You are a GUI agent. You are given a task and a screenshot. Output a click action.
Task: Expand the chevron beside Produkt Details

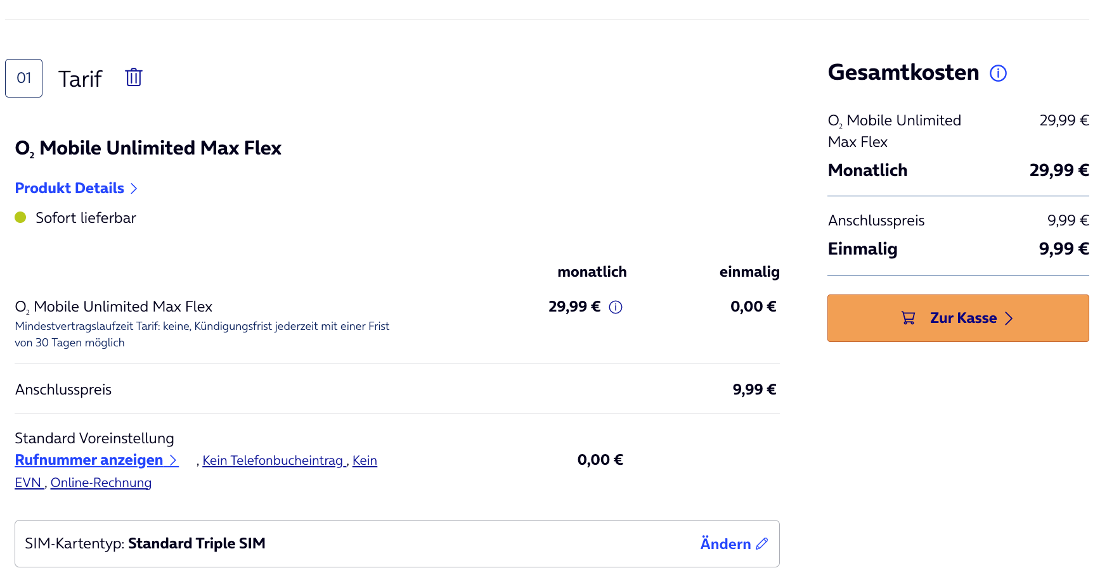pos(134,188)
